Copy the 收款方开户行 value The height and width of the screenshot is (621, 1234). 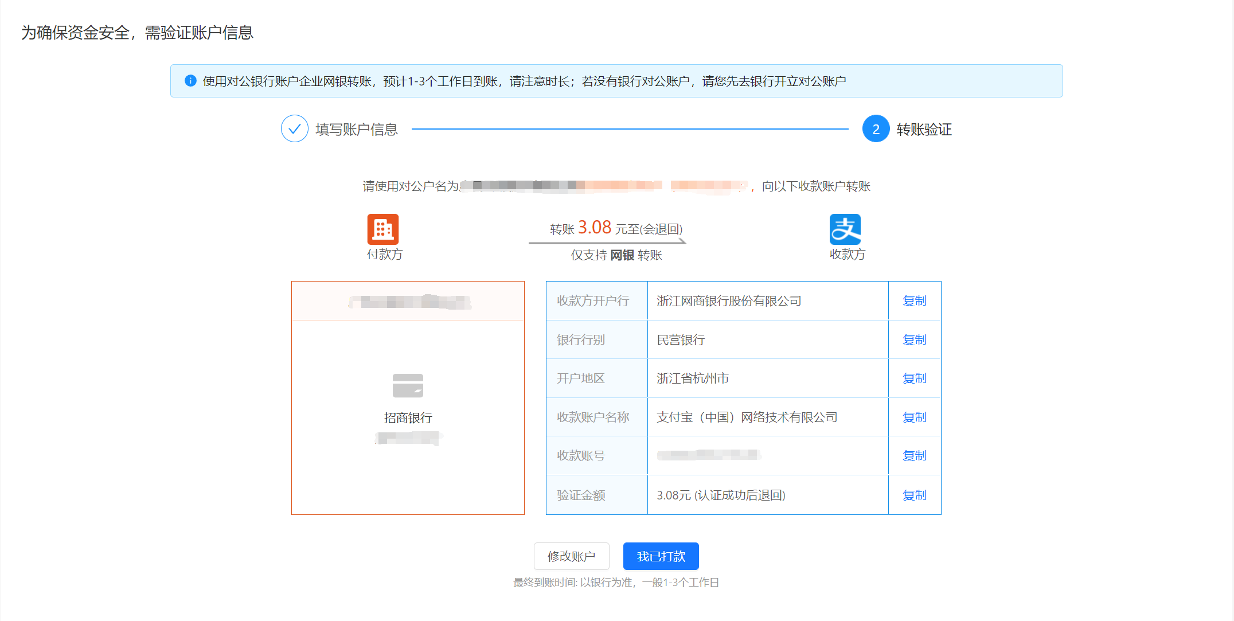tap(915, 300)
